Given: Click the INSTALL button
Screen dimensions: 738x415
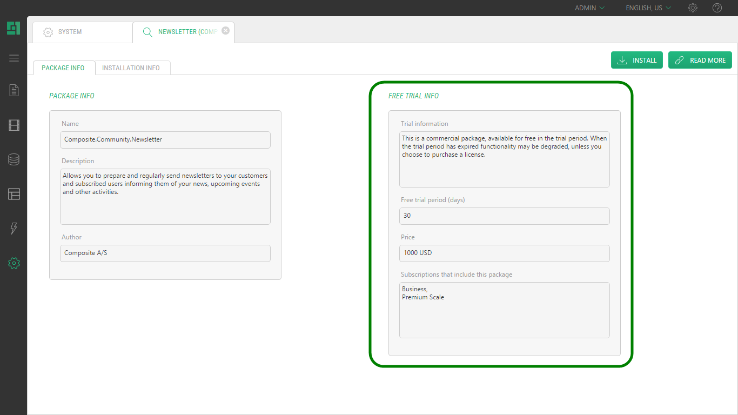Looking at the screenshot, I should (637, 60).
